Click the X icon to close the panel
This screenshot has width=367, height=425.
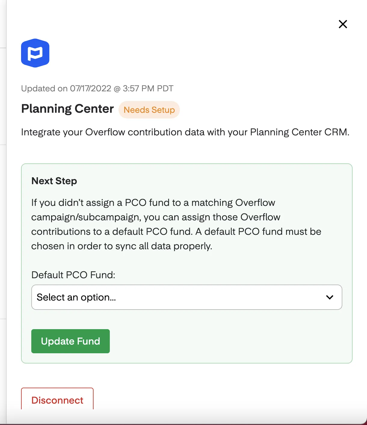[x=343, y=24]
